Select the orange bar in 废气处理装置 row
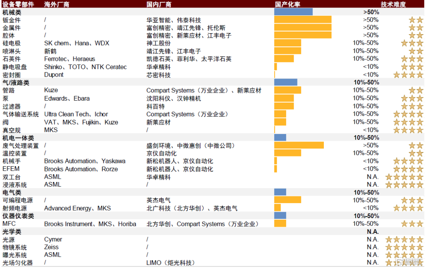Screen dimensions: 425x268 click(x=299, y=145)
